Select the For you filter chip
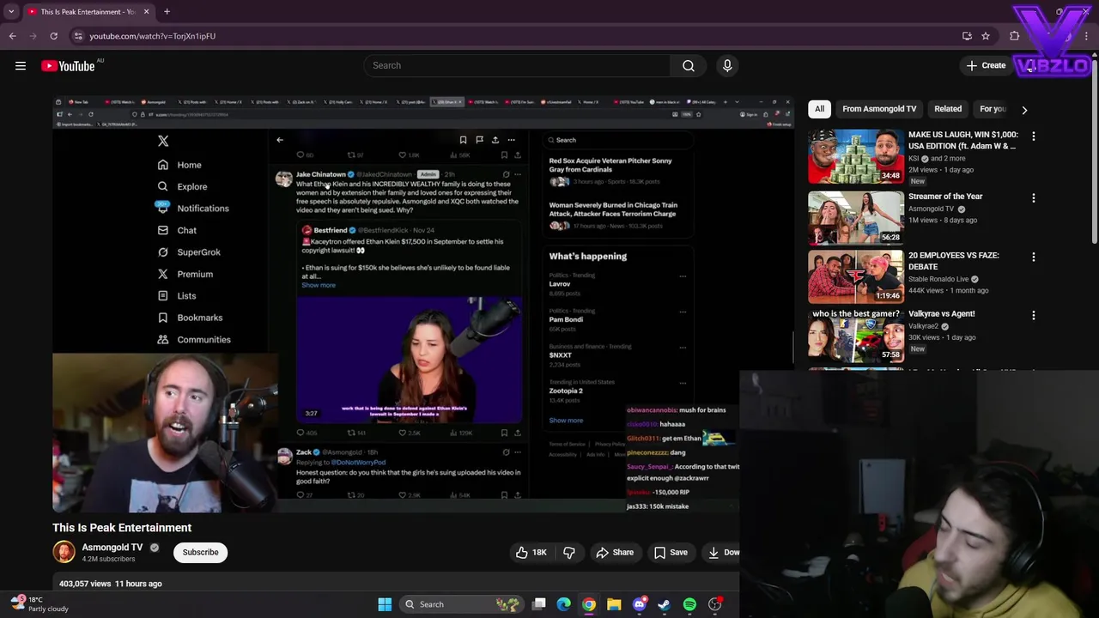1099x618 pixels. (x=993, y=109)
